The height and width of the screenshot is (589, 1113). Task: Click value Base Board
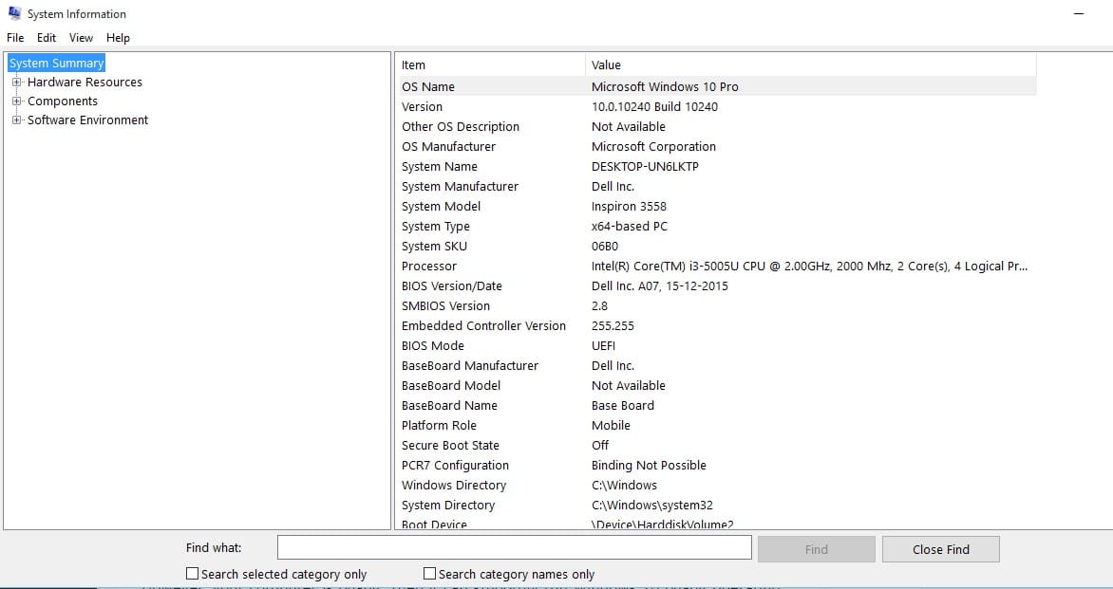[x=623, y=405]
